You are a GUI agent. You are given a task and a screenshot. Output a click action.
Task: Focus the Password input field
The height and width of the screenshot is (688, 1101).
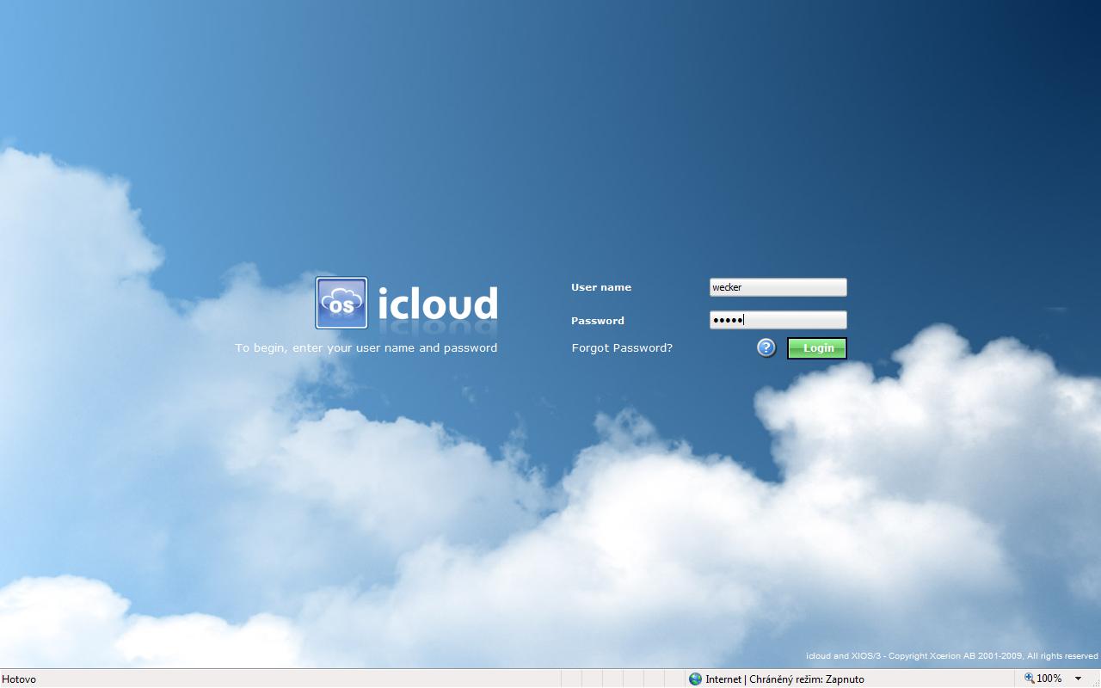coord(778,320)
